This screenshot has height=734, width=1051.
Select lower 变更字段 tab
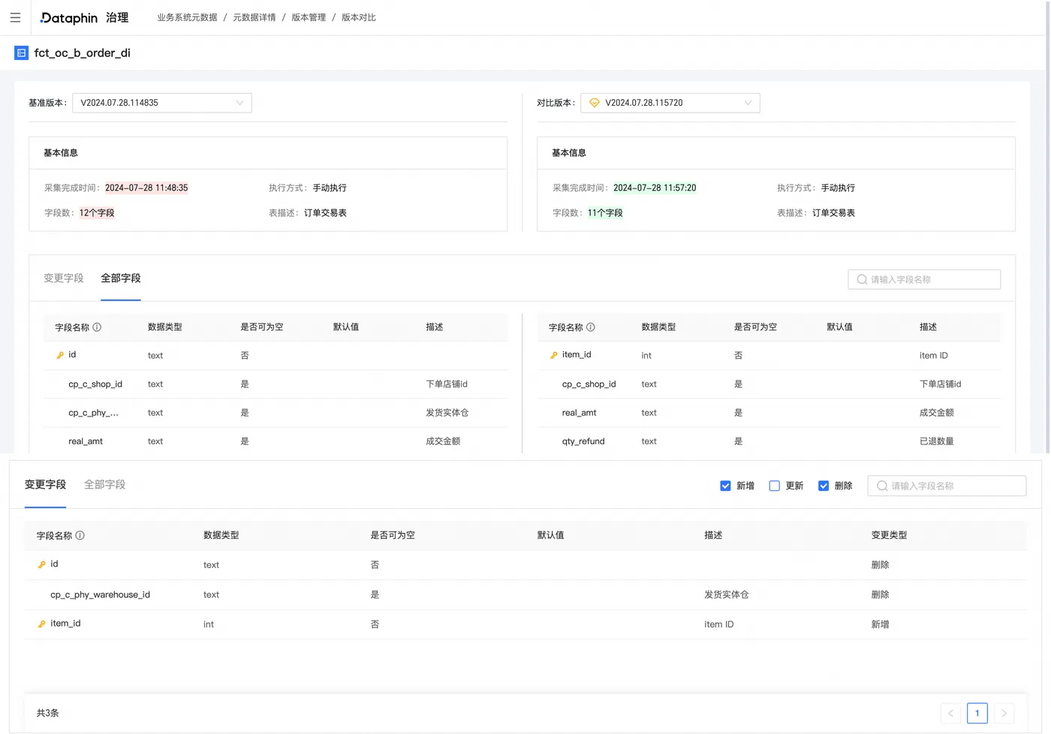(45, 485)
